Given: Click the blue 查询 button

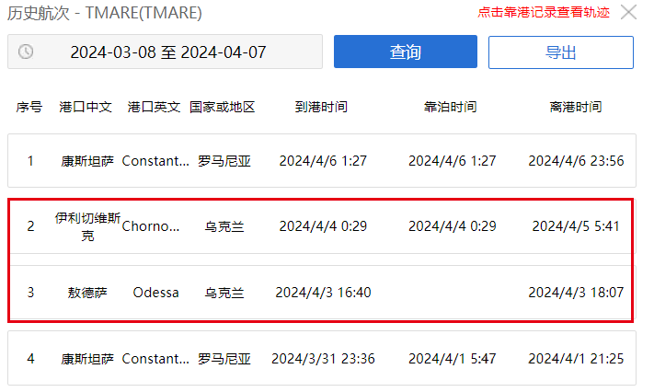Looking at the screenshot, I should point(405,52).
